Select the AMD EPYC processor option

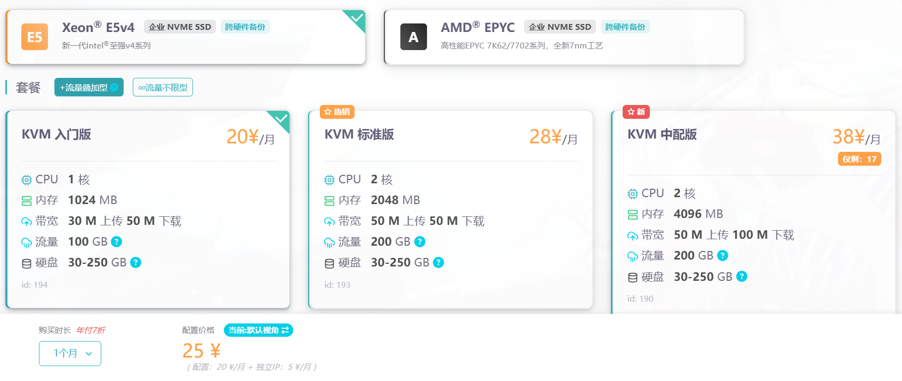[563, 37]
